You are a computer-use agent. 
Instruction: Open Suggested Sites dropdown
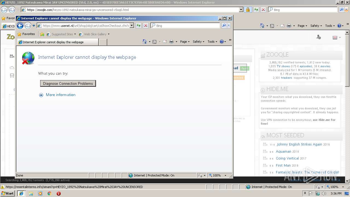tap(75, 34)
